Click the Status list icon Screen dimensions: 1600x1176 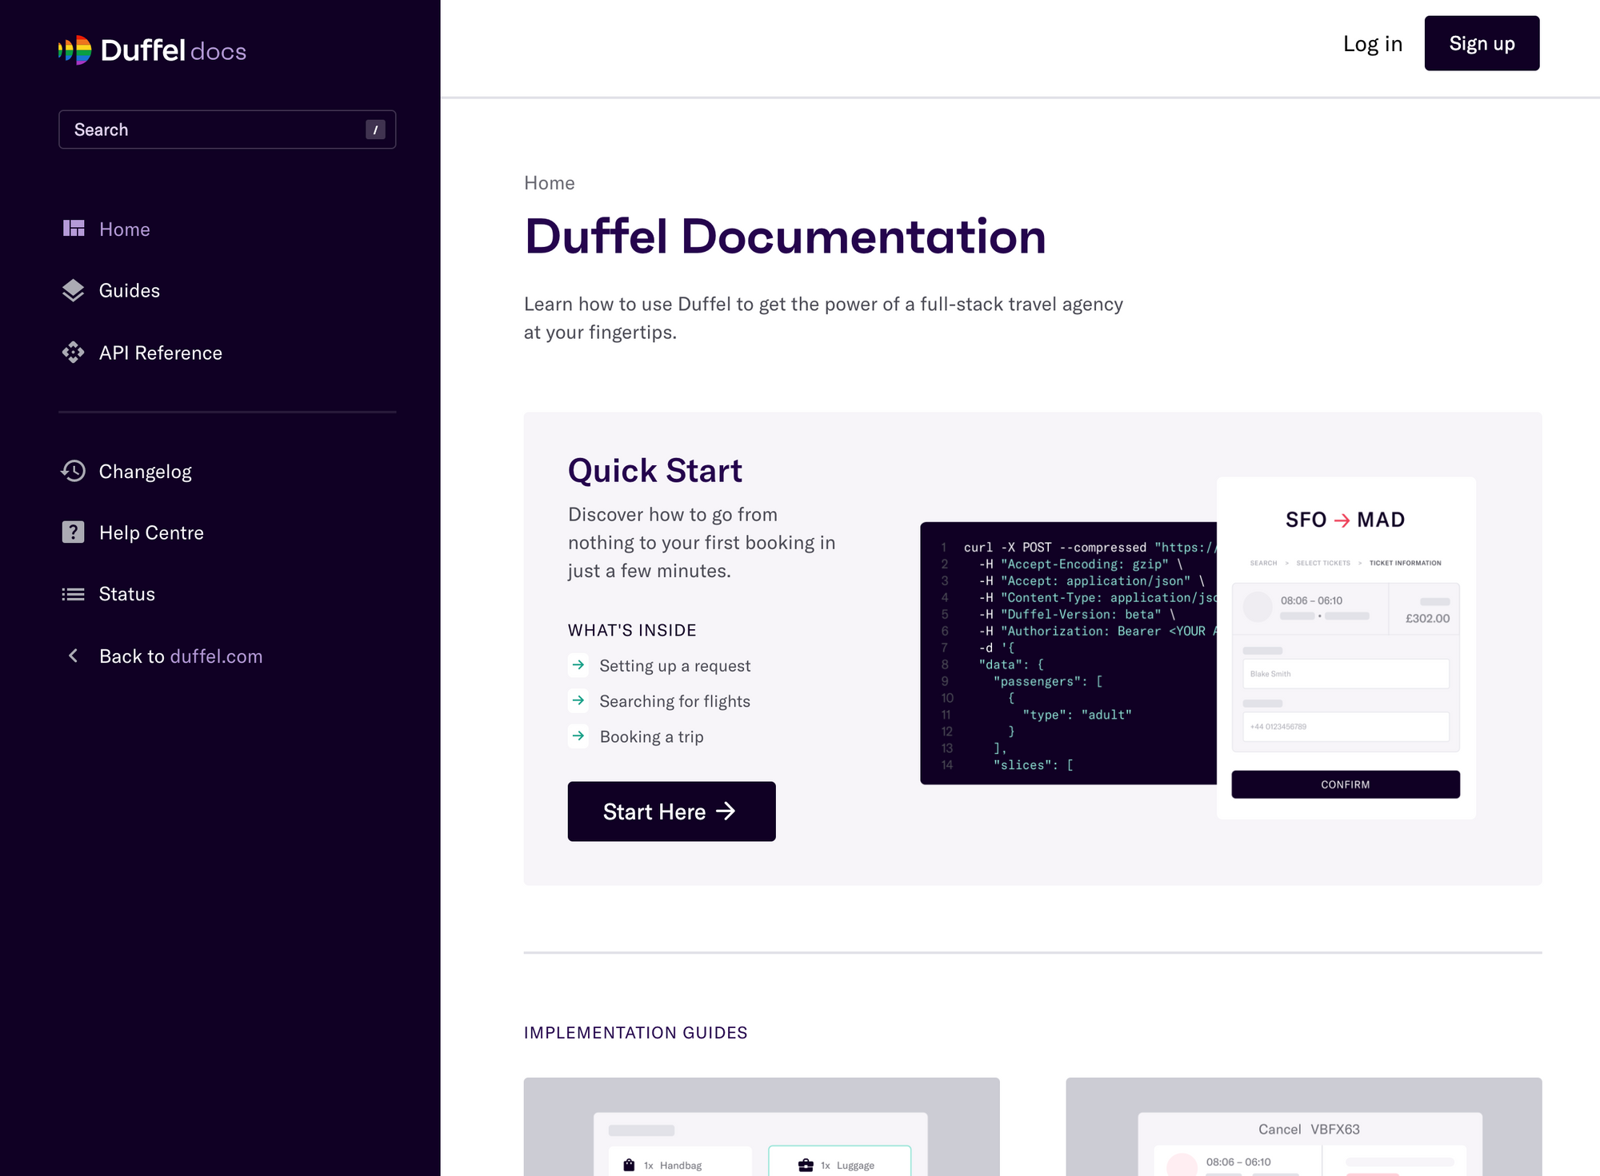click(74, 594)
